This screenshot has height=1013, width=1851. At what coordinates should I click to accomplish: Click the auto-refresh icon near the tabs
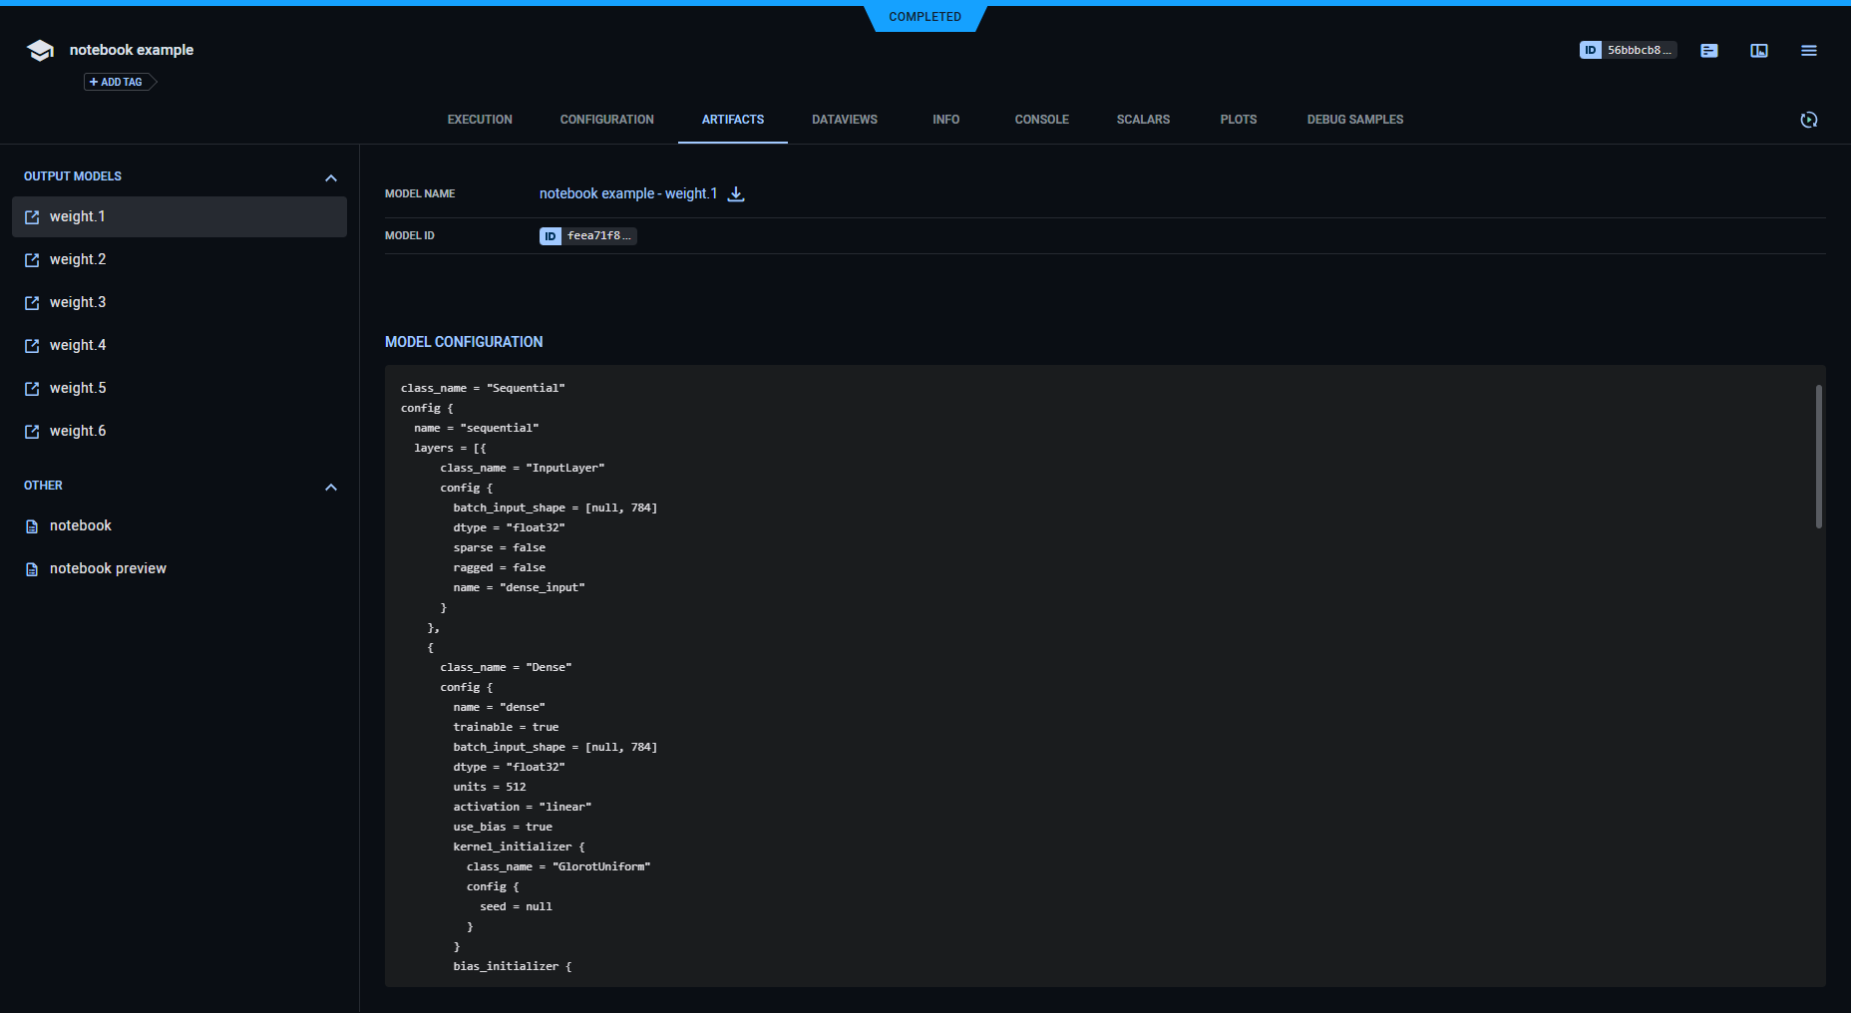pyautogui.click(x=1808, y=120)
